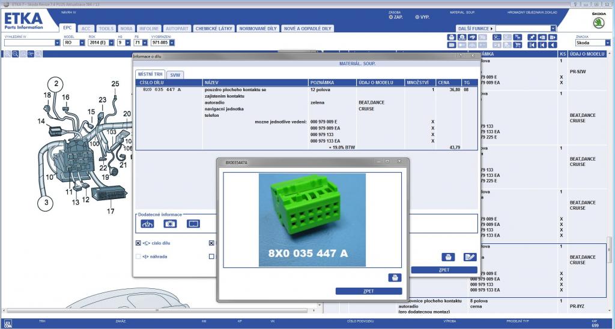Click the shopping cart icon in the lower toolbar row

pyautogui.click(x=518, y=45)
